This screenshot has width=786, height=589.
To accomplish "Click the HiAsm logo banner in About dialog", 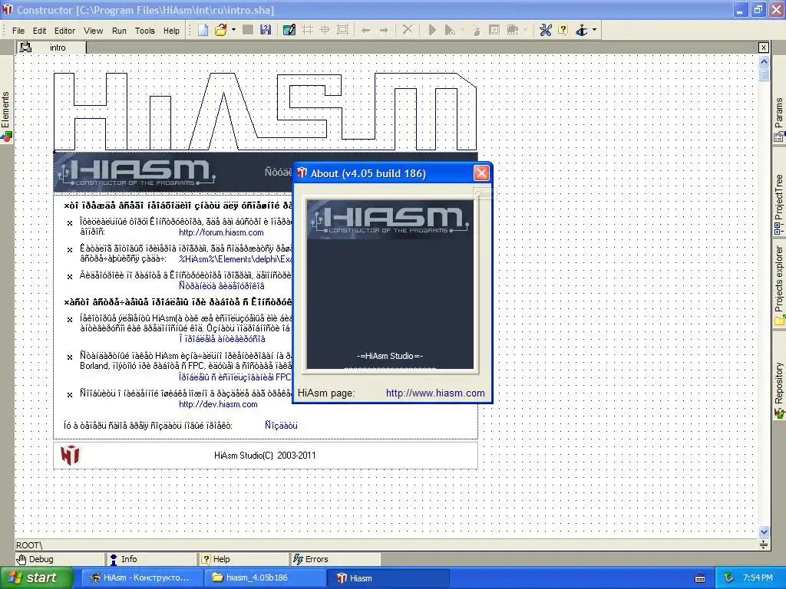I will pyautogui.click(x=390, y=219).
